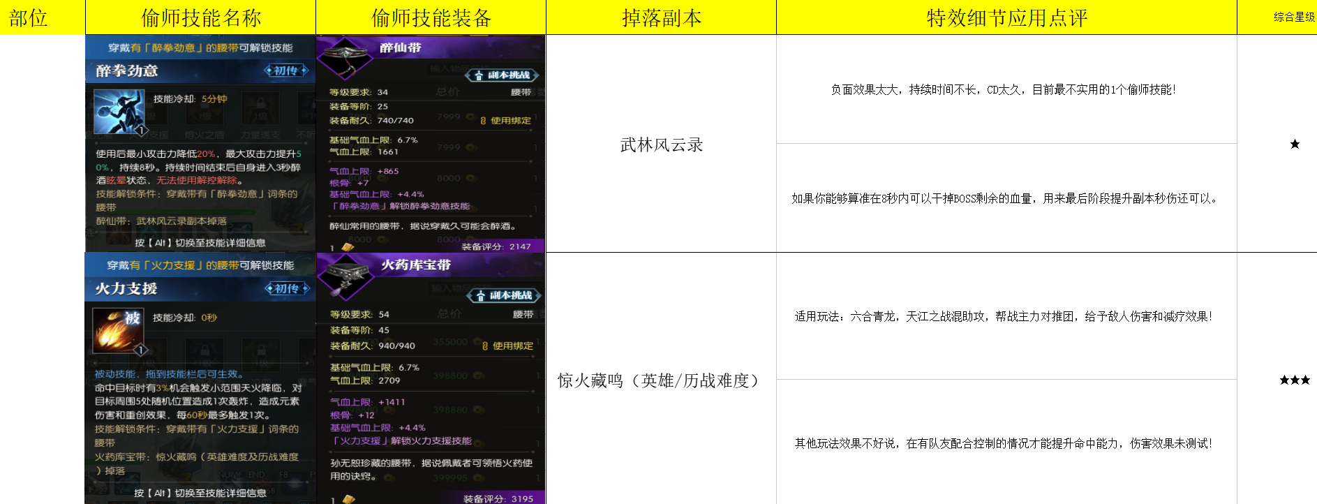Click the 醉拳劲意 skill title
This screenshot has height=504, width=1317.
127,71
